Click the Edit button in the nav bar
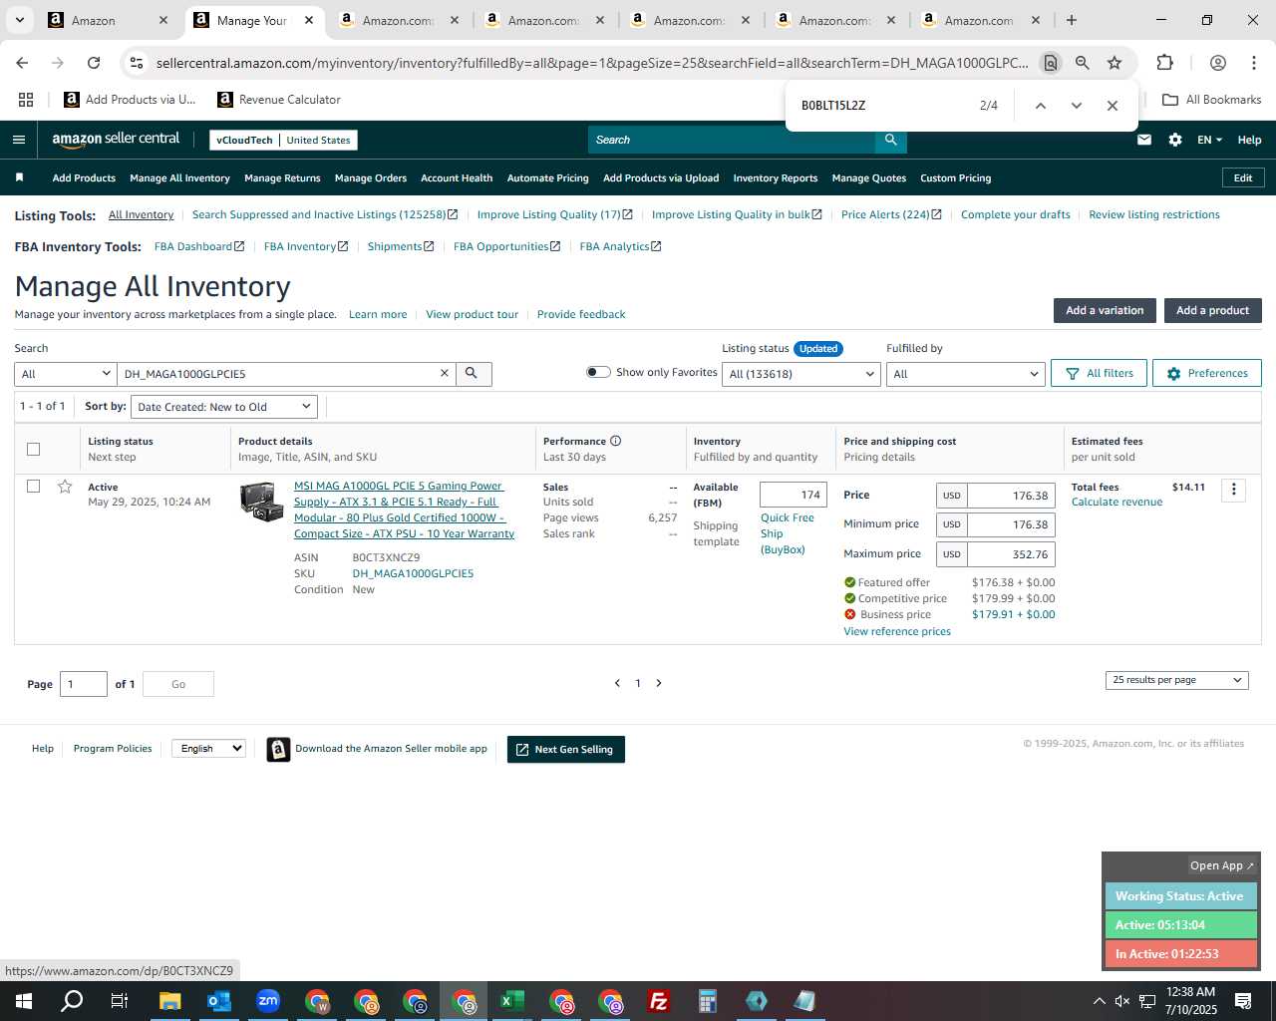 click(1243, 177)
